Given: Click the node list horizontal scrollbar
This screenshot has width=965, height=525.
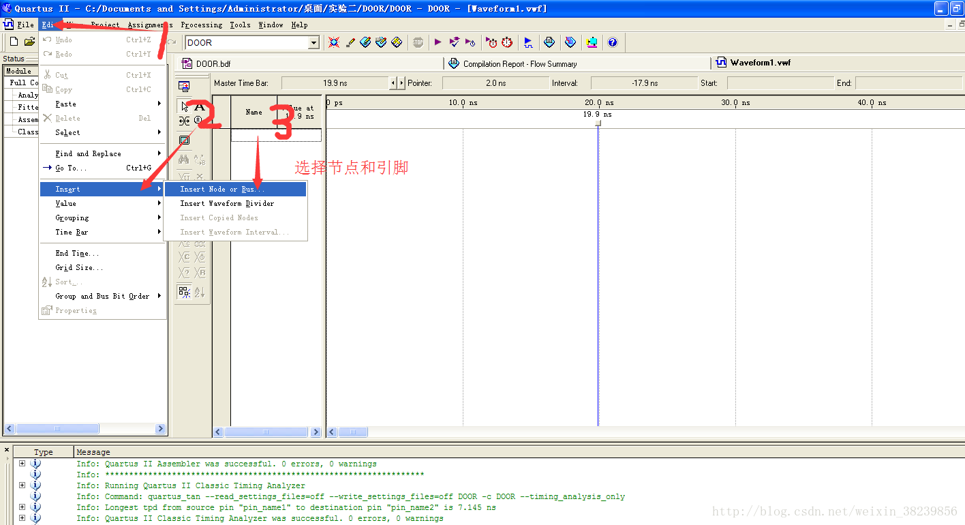Looking at the screenshot, I should 267,432.
